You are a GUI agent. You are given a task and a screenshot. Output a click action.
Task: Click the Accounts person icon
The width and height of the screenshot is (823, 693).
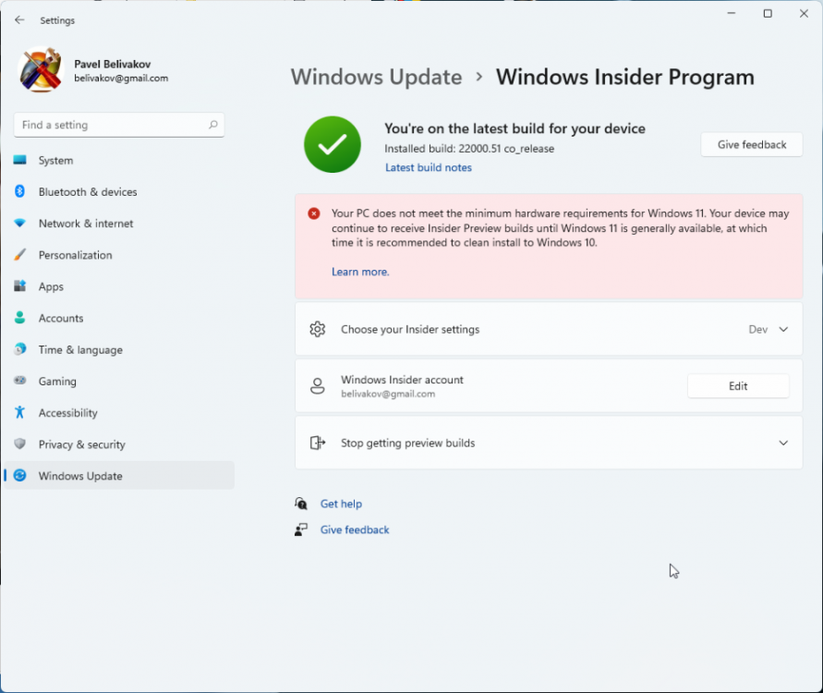coord(20,318)
